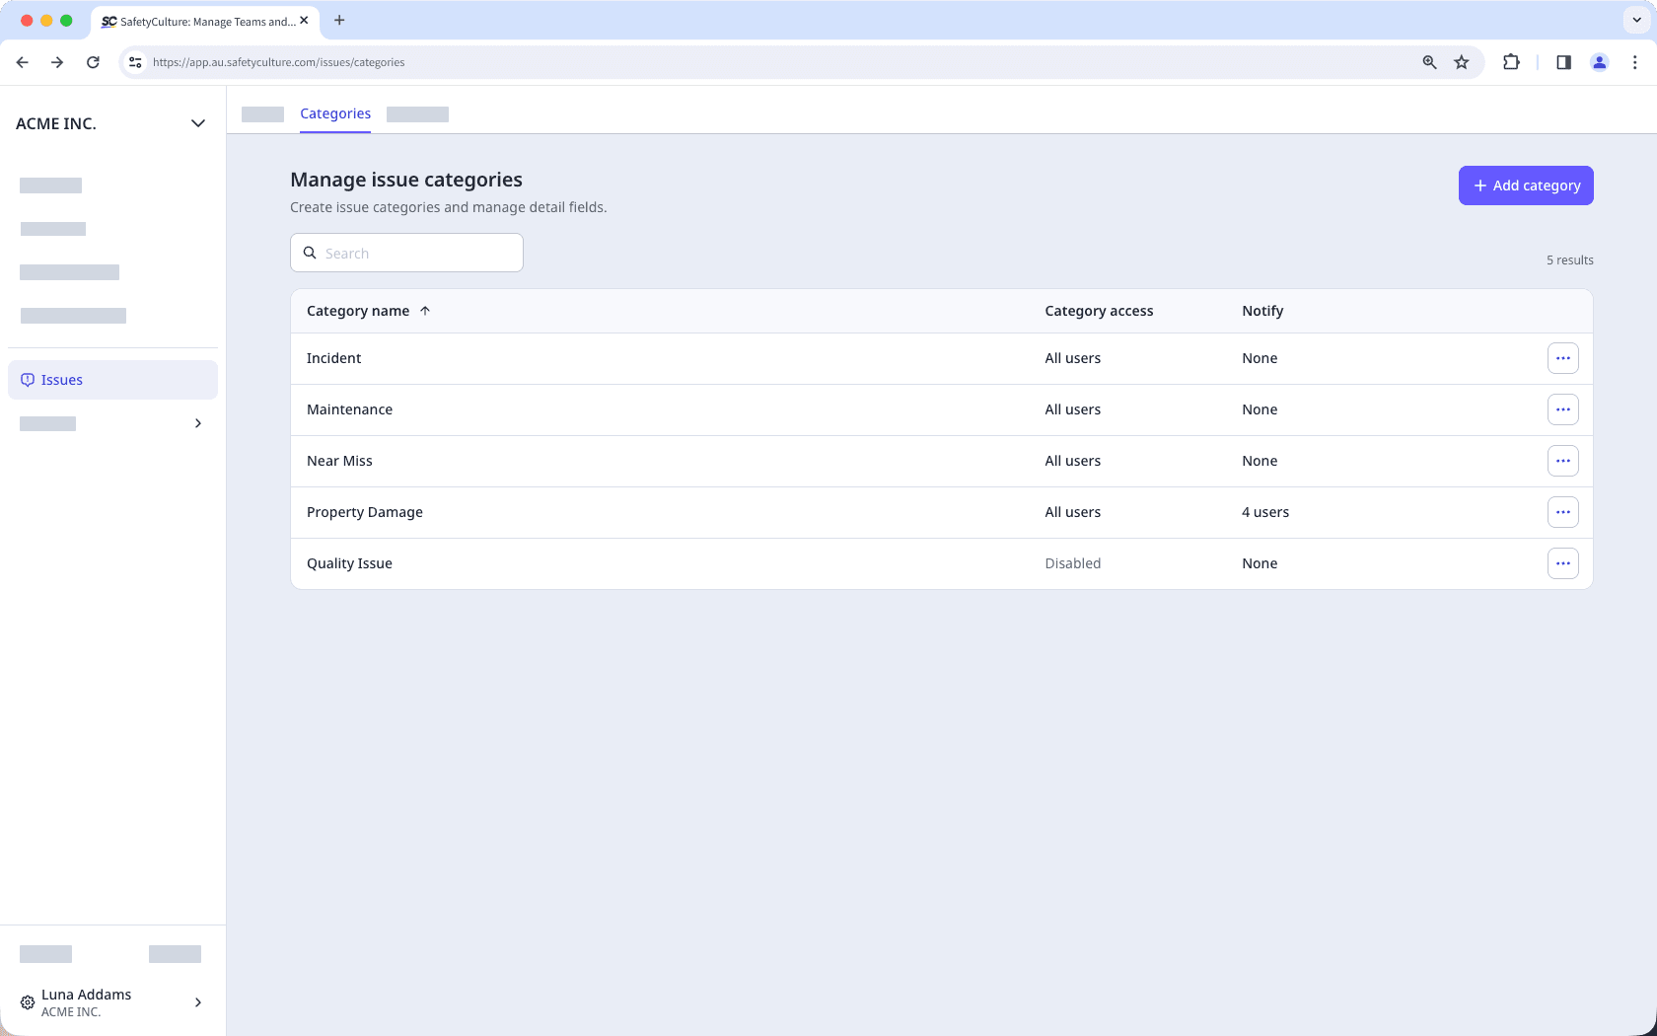
Task: Click the profile avatar icon in toolbar
Action: click(1600, 61)
